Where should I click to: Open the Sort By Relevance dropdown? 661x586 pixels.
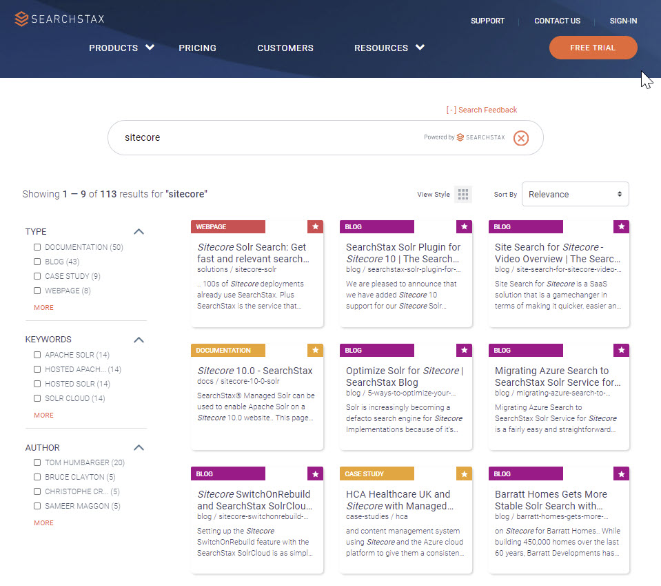pos(575,195)
